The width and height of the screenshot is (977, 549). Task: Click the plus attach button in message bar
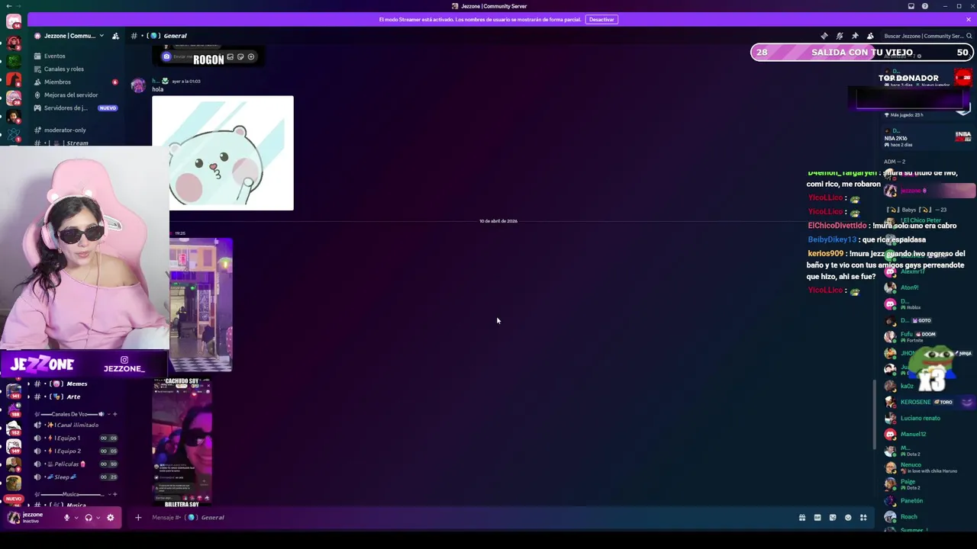138,518
